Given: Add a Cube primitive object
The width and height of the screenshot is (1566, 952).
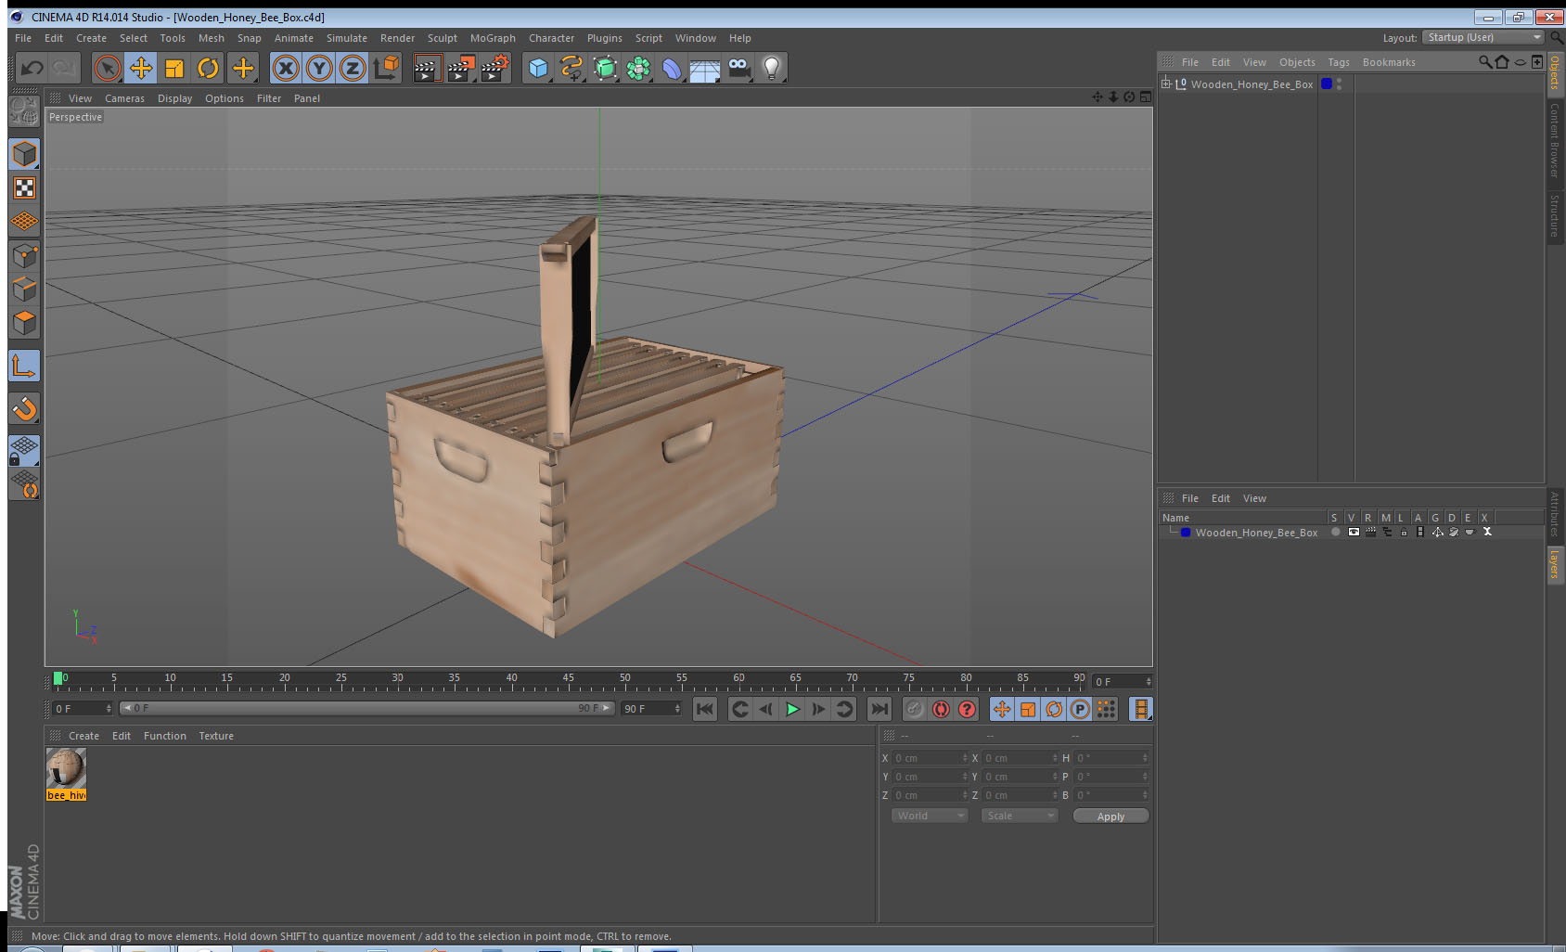Looking at the screenshot, I should coord(538,68).
